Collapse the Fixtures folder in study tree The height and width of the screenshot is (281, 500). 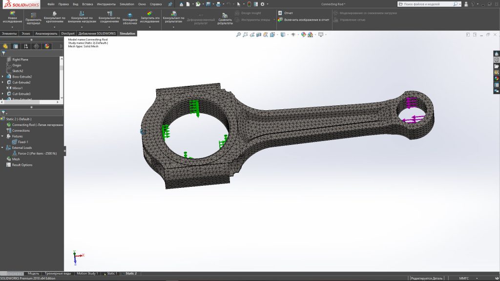[2, 136]
